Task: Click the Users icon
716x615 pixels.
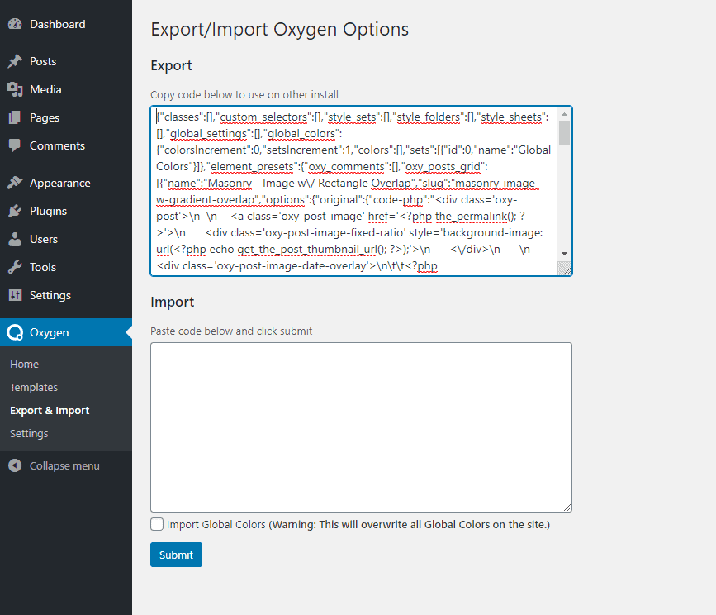Action: [x=15, y=239]
